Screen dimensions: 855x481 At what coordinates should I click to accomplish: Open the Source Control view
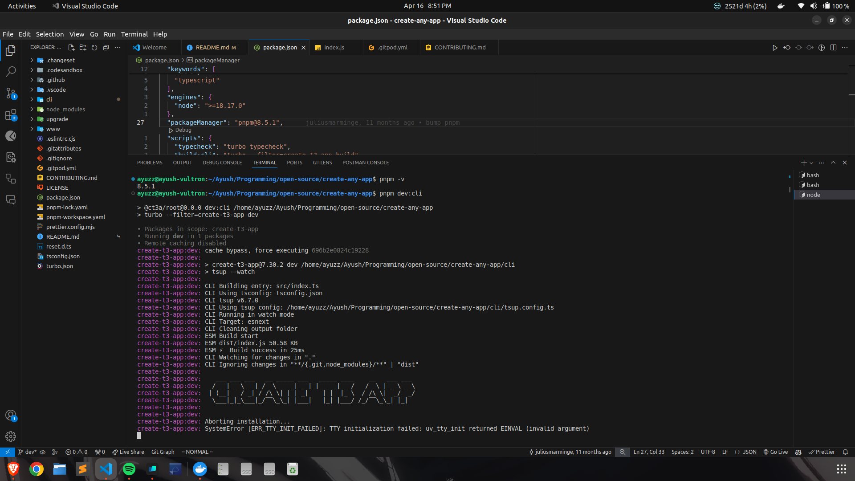click(11, 93)
